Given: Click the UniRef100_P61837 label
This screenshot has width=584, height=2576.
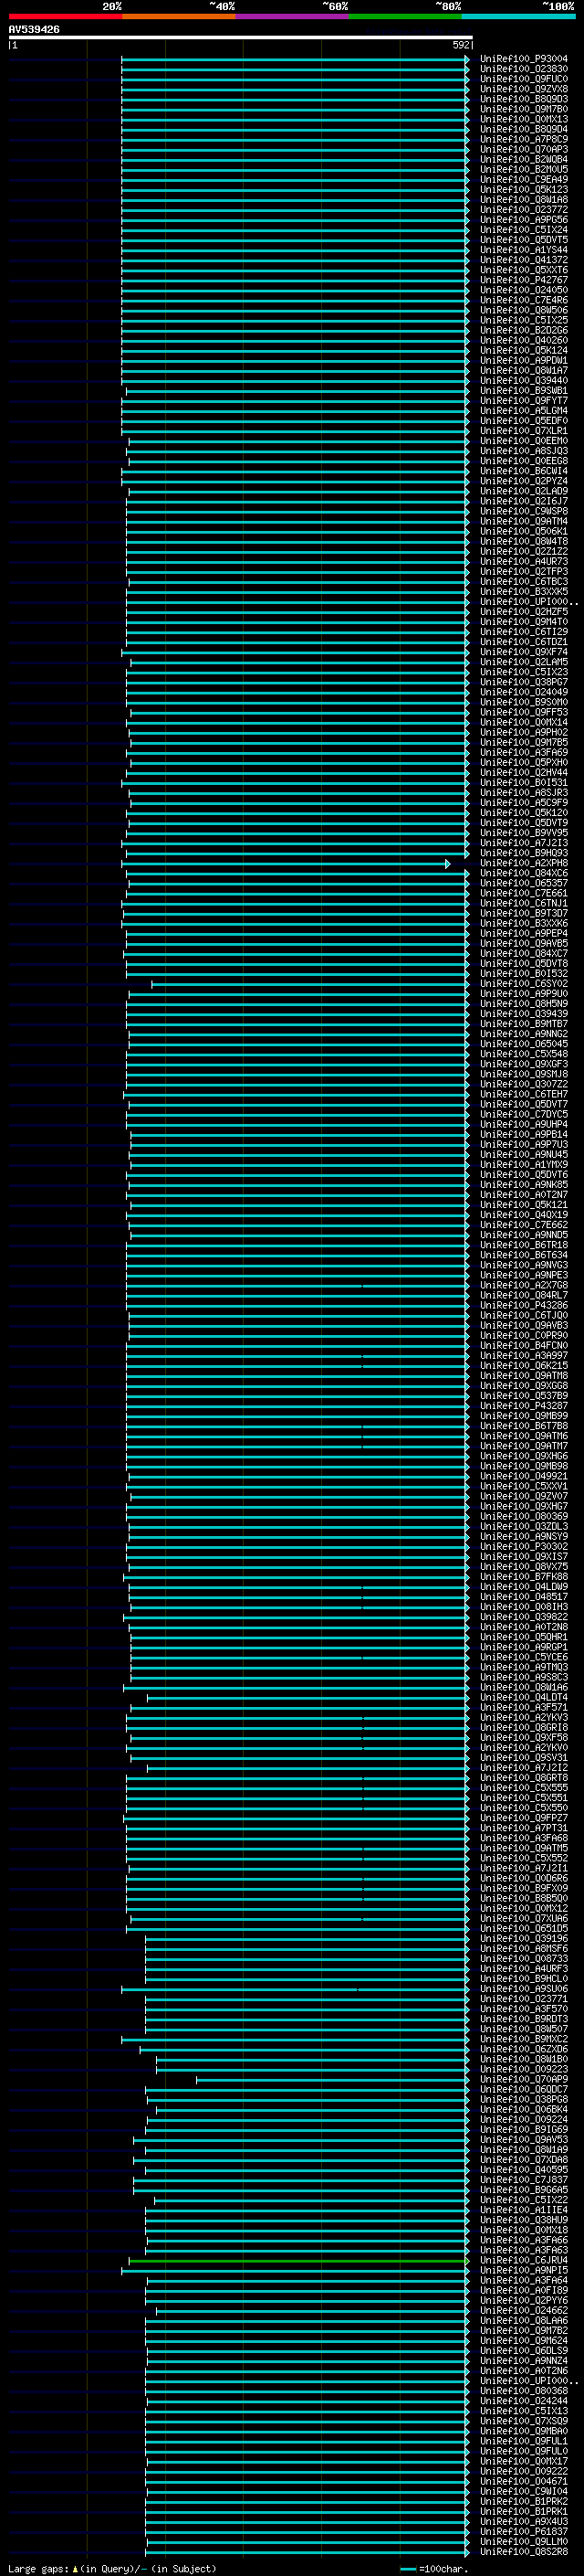Looking at the screenshot, I should point(524,2531).
